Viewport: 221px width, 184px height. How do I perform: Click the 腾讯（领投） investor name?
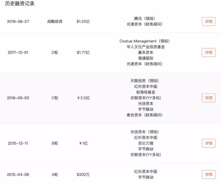tap(144, 19)
